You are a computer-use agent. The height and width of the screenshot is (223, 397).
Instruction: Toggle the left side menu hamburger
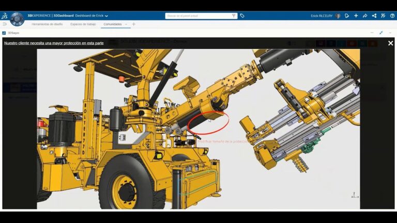pyautogui.click(x=4, y=24)
